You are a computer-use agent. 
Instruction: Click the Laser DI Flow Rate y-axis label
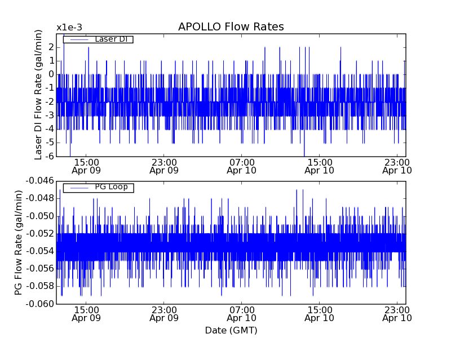click(38, 95)
